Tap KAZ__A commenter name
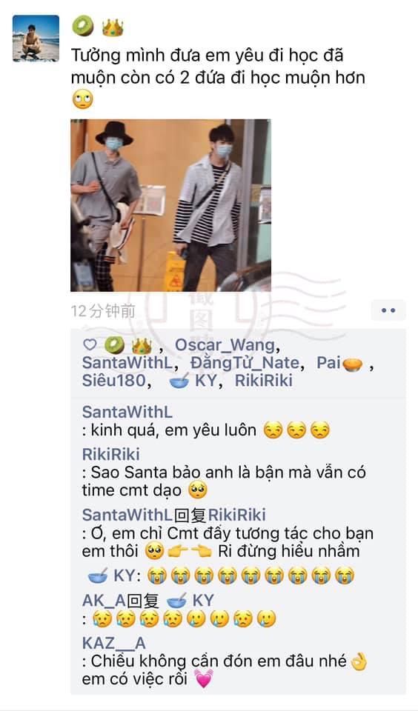The width and height of the screenshot is (418, 711). 114,643
